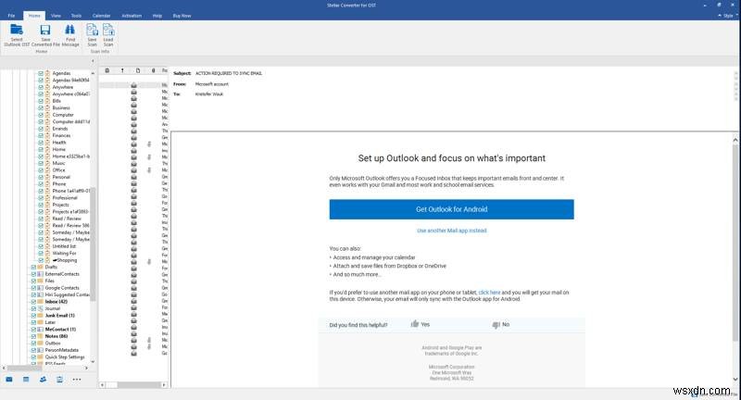The height and width of the screenshot is (400, 741).
Task: Click the Drafts folder icon
Action: (40, 267)
